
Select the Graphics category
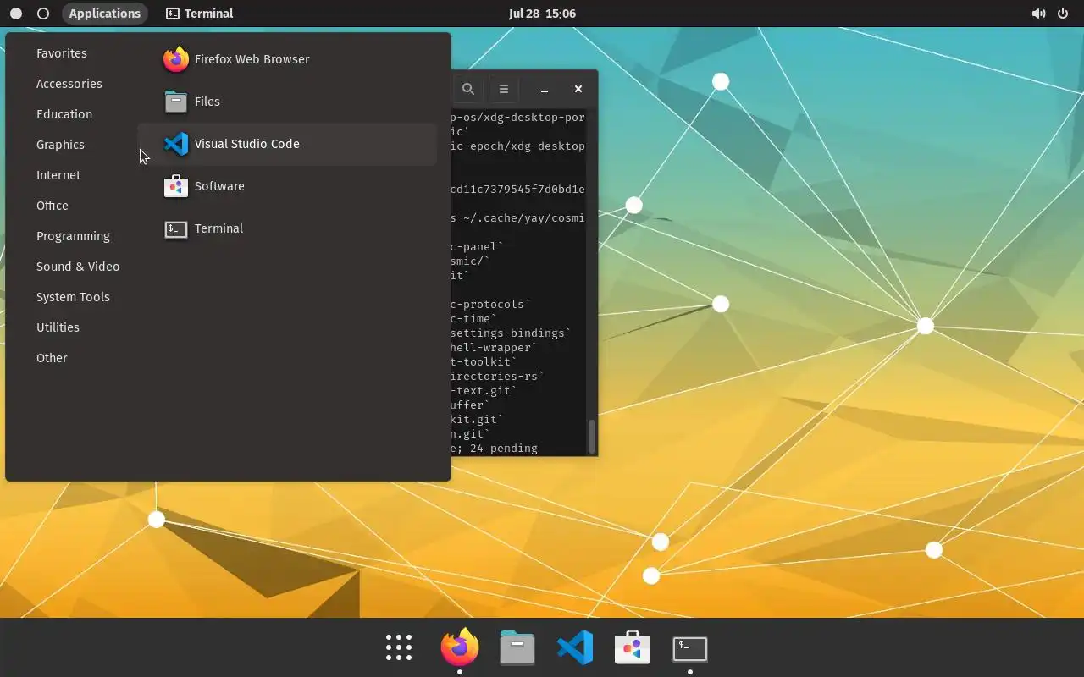(x=60, y=145)
